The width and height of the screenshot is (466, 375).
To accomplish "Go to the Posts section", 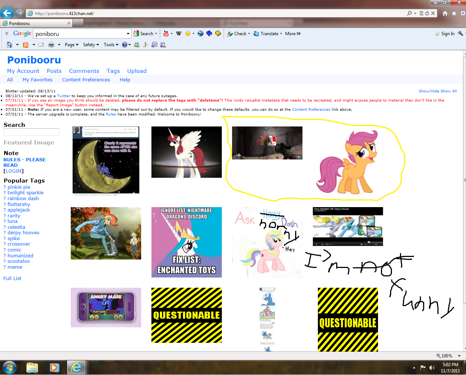I will [54, 71].
